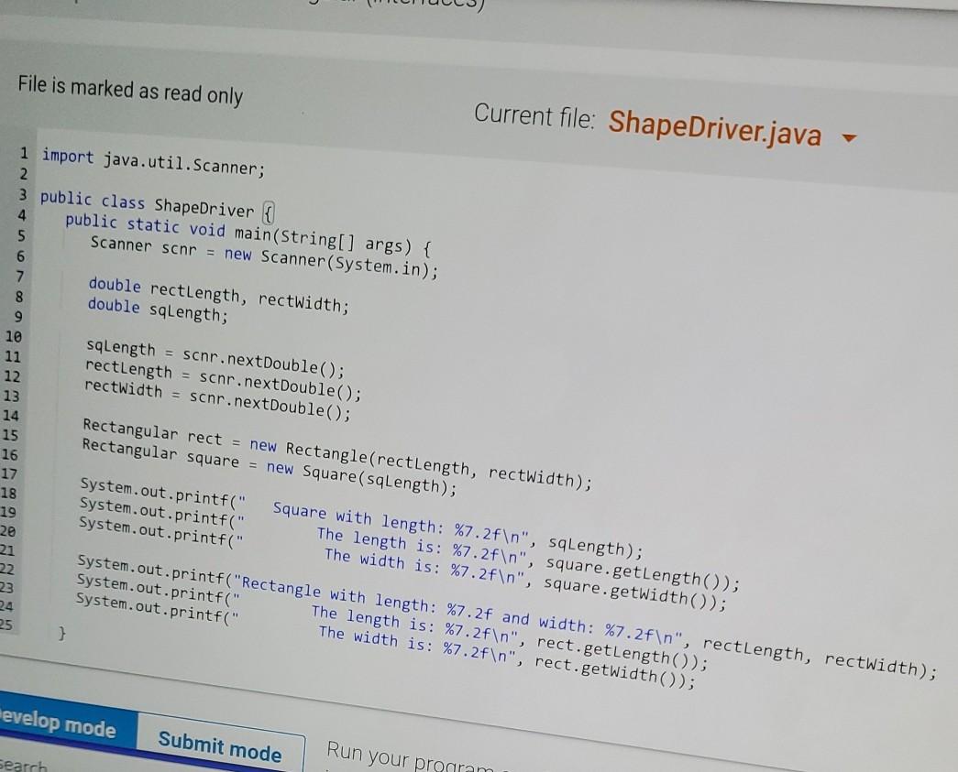The height and width of the screenshot is (772, 958).
Task: Click the 'Rectangular square = new Square' line
Action: coord(270,466)
